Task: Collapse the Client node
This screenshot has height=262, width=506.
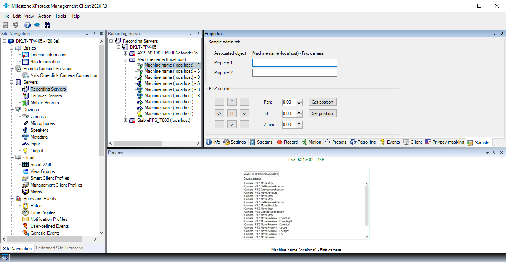Action: click(11, 158)
